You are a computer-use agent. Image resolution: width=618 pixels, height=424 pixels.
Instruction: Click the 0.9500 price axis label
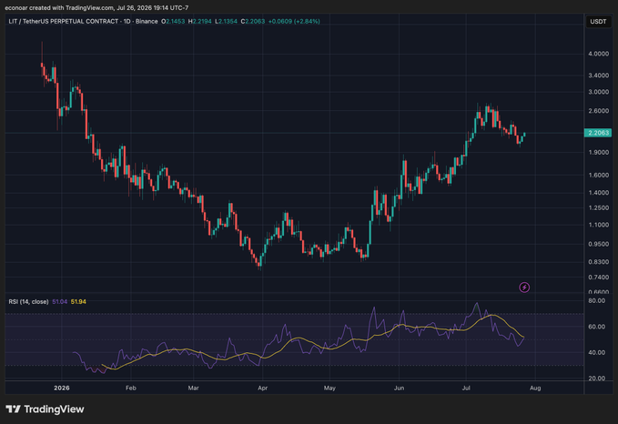point(598,244)
